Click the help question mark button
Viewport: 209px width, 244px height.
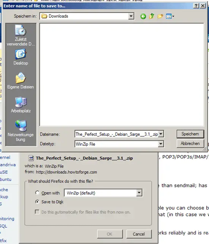point(196,6)
